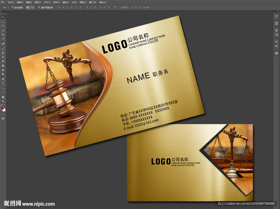Screen dimensions: 280x209
Task: Select the Brush tool
Action: 3,48
